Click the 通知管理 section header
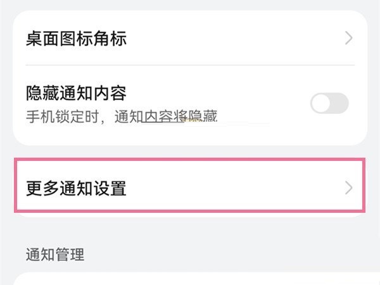 pos(54,255)
